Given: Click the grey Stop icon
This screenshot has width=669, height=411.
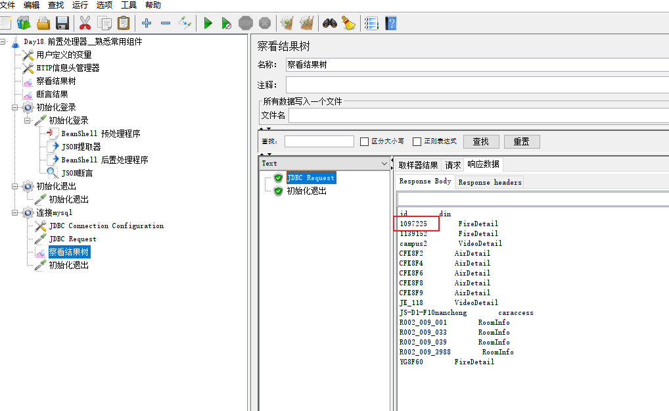Looking at the screenshot, I should click(x=246, y=23).
